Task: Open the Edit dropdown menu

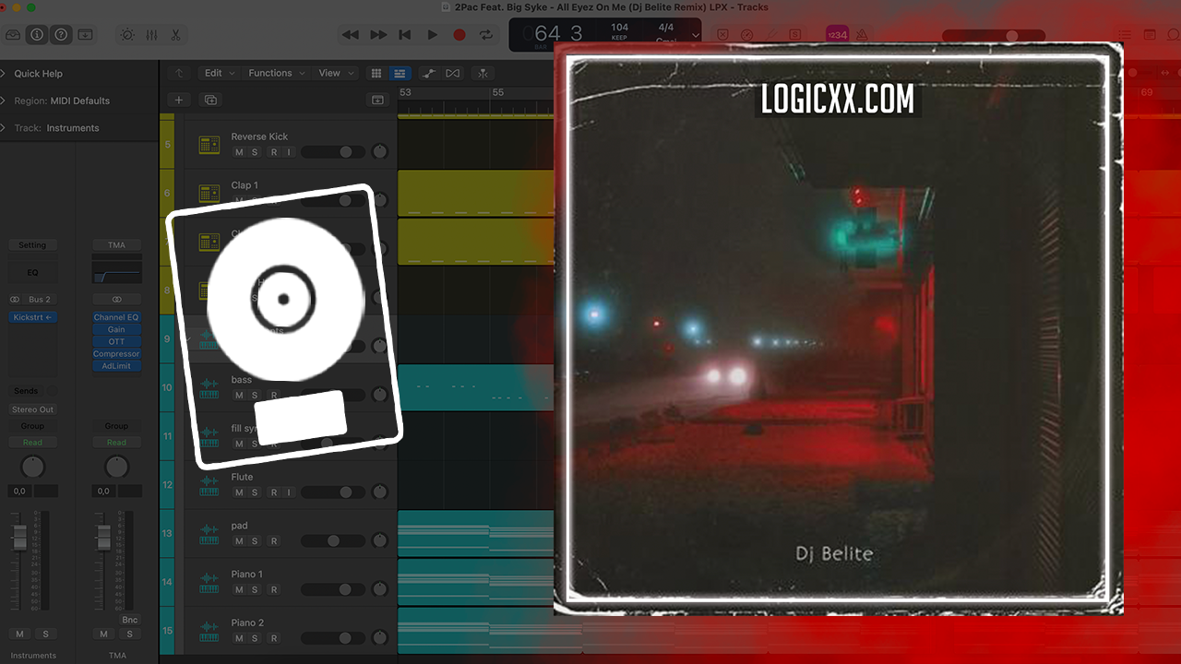Action: [x=218, y=73]
